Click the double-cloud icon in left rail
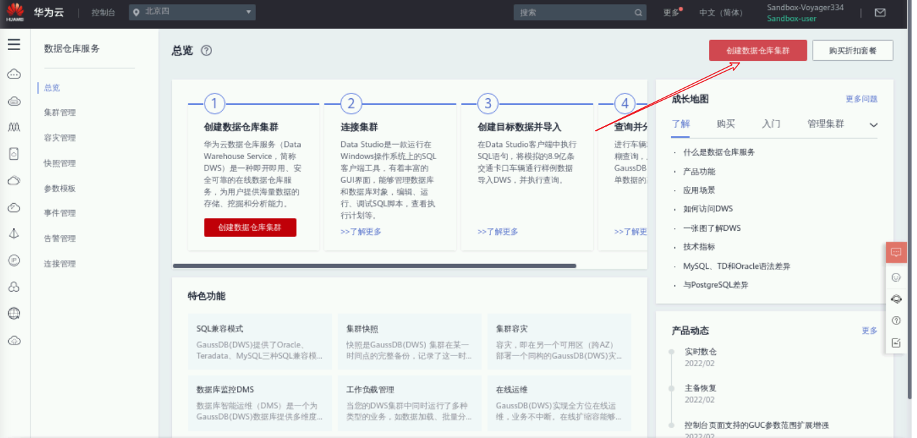 tap(14, 181)
